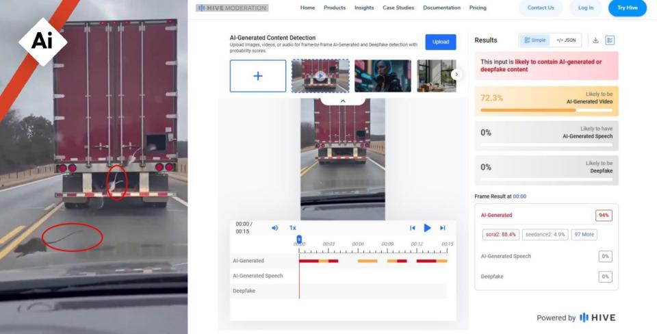Click the Likely to be Deepfake card
Viewport: 657px width, 334px height.
546,170
